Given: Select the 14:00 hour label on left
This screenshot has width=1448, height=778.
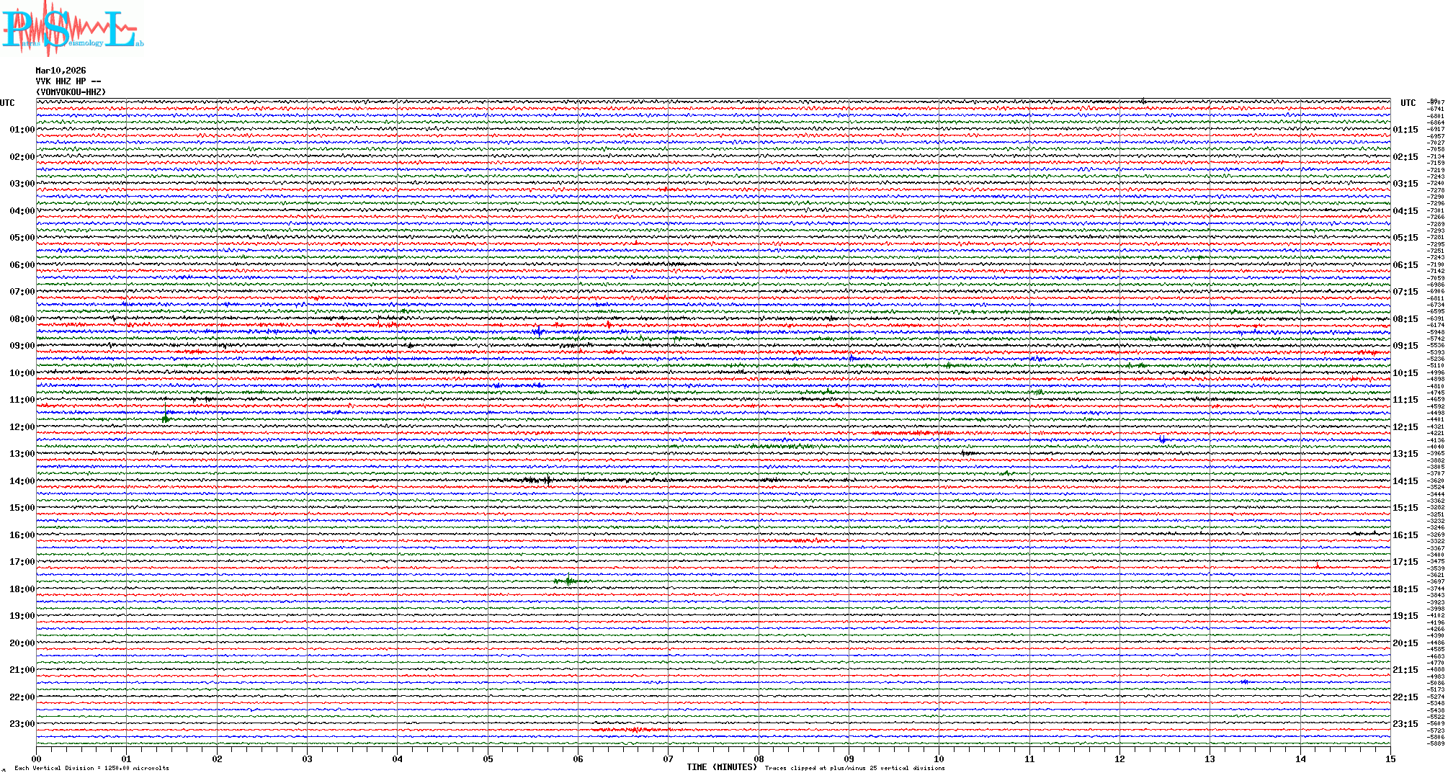Looking at the screenshot, I should coord(22,481).
